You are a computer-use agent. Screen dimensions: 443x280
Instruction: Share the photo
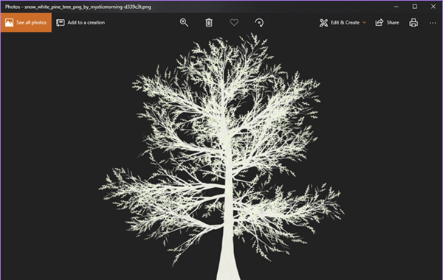387,23
